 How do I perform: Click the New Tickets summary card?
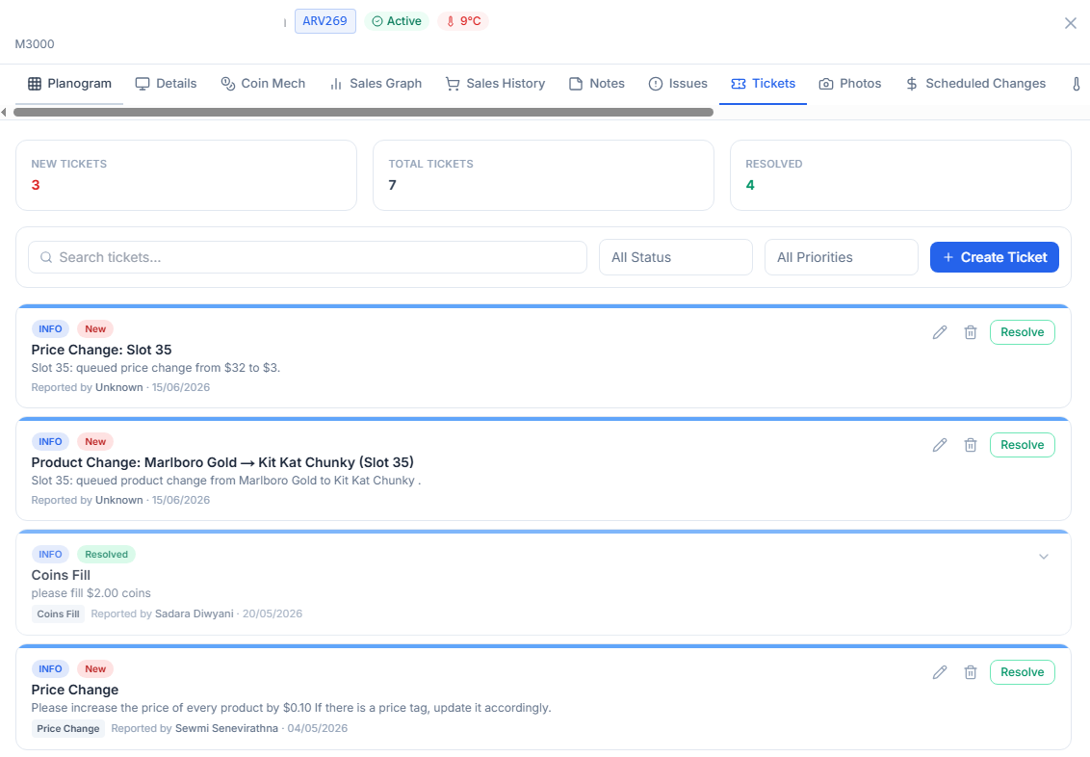click(186, 175)
